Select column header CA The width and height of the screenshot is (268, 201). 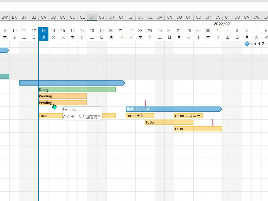(x=43, y=17)
